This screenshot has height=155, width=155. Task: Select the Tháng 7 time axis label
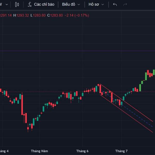pos(121,151)
